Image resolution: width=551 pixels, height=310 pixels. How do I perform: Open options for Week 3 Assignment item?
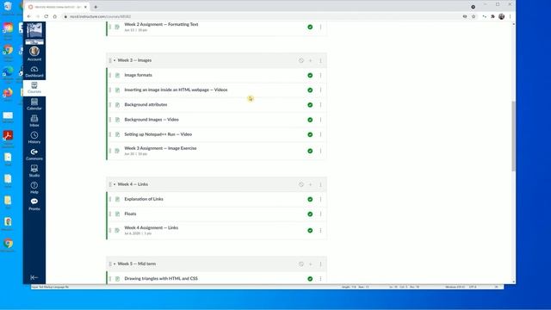320,151
